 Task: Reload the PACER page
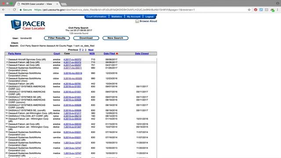click(14, 10)
